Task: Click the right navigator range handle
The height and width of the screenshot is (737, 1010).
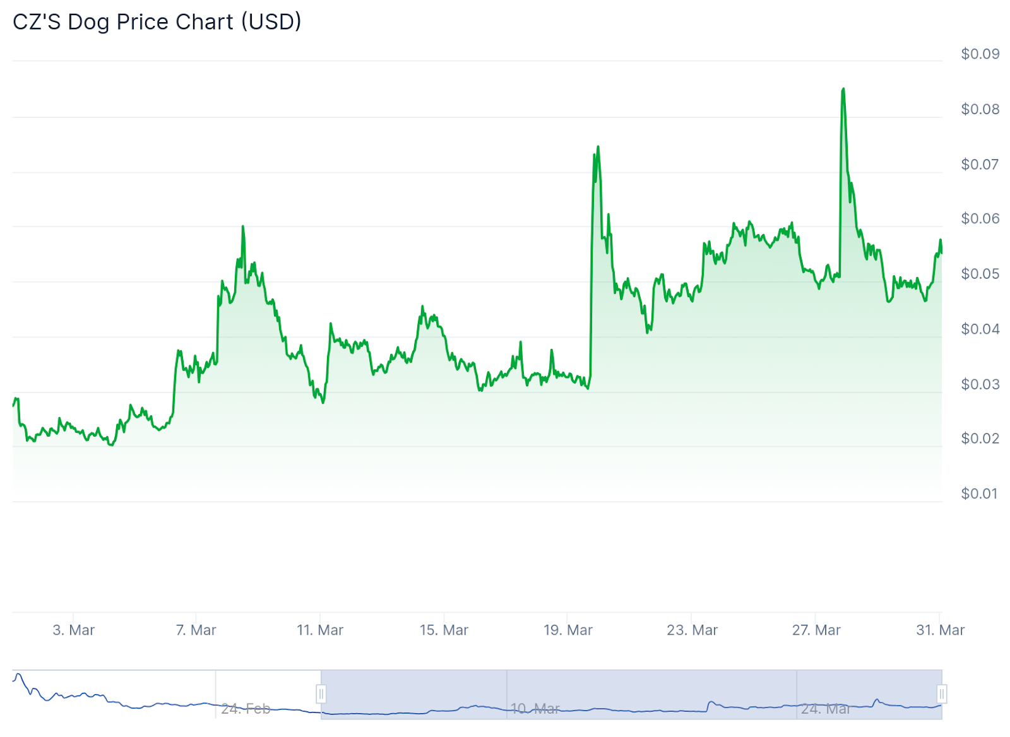Action: (941, 694)
